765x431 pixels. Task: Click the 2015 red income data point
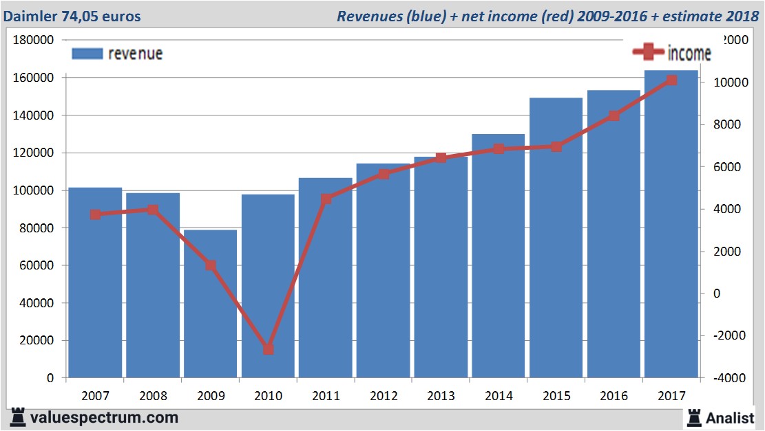(x=556, y=146)
